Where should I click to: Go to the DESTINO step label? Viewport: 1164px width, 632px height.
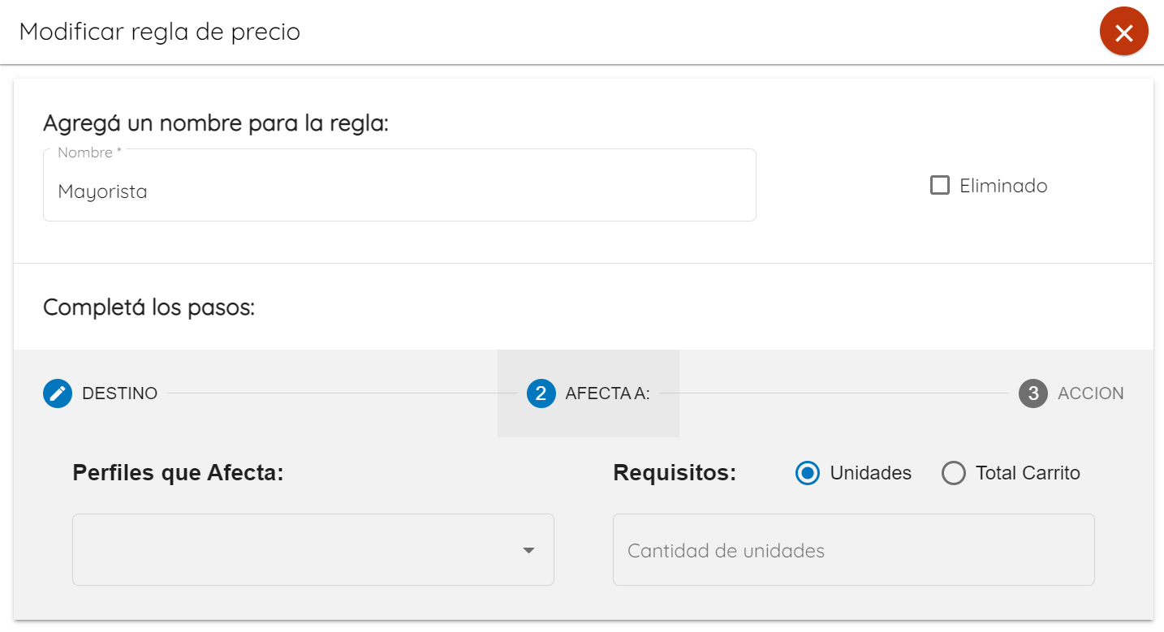click(120, 393)
